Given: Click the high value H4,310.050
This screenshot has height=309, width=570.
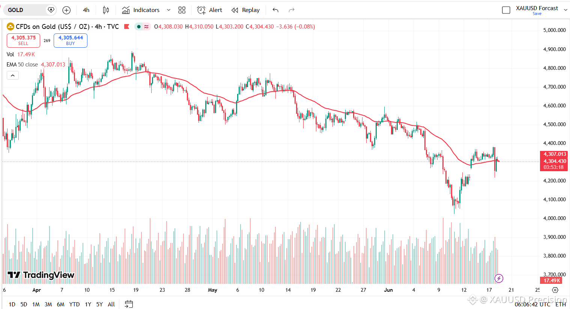Looking at the screenshot, I should pyautogui.click(x=199, y=27).
